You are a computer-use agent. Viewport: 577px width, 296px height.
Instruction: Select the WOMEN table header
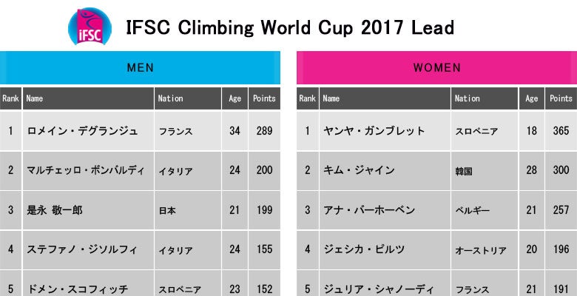pyautogui.click(x=436, y=67)
